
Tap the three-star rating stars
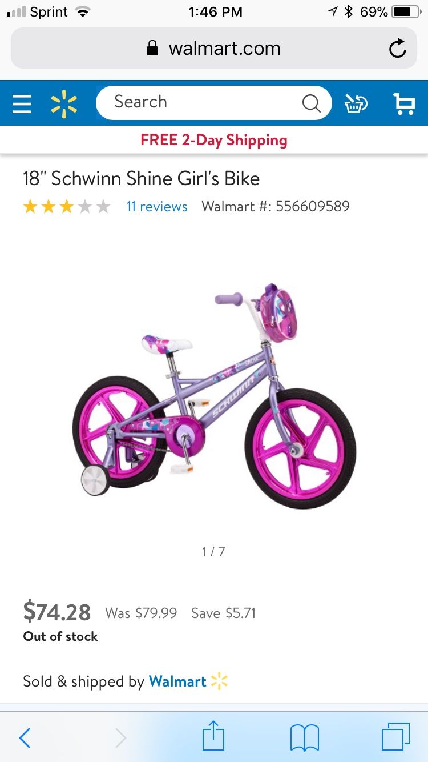[67, 207]
